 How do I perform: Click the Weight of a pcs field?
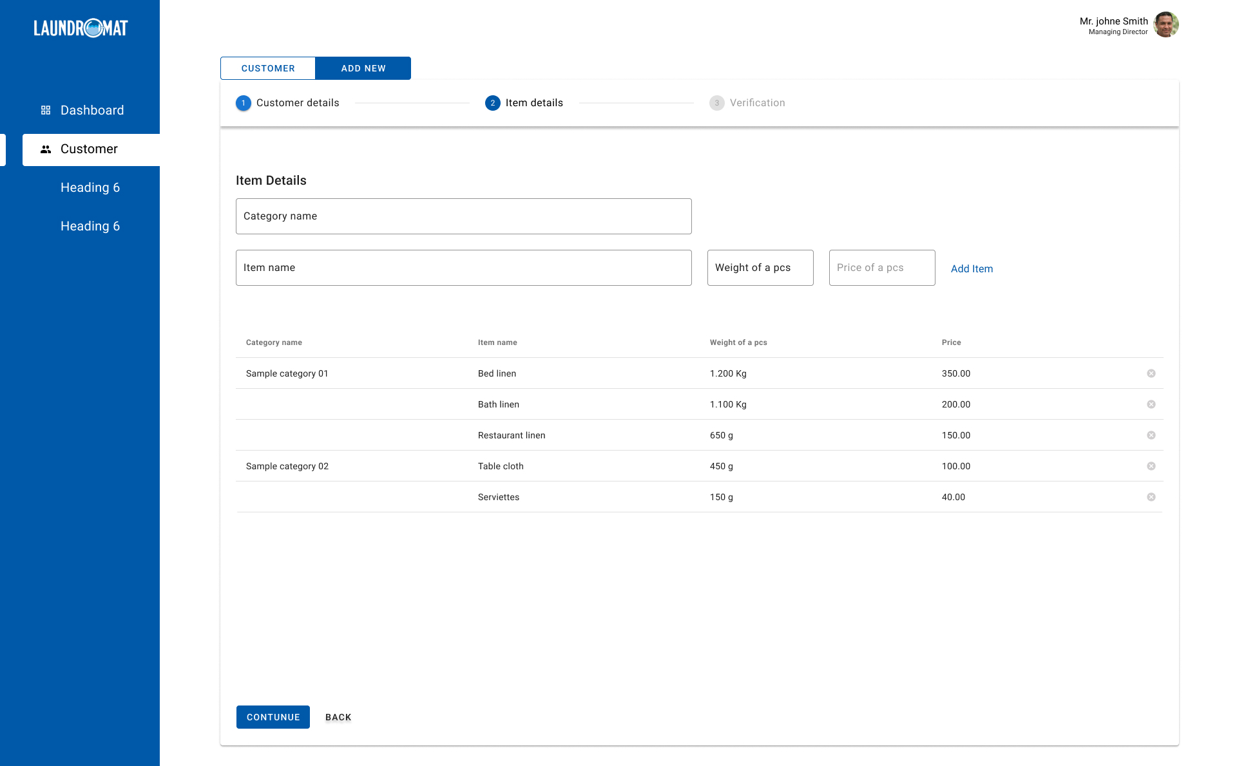[x=760, y=268]
